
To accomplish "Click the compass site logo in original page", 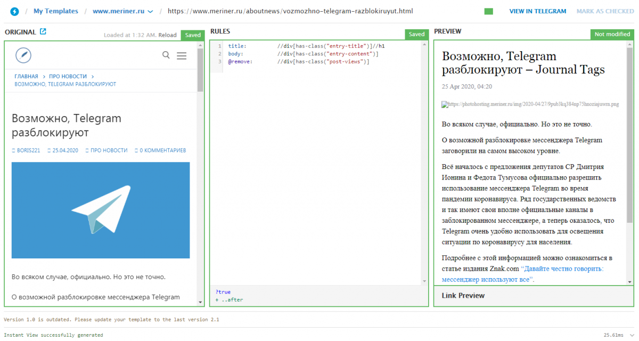I will click(23, 55).
